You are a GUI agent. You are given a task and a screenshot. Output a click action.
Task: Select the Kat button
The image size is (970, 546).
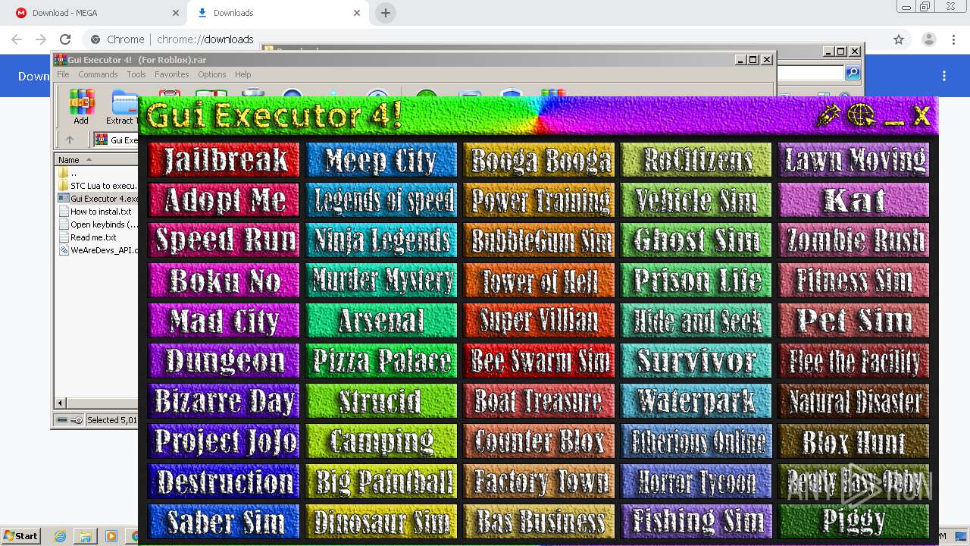pyautogui.click(x=854, y=200)
